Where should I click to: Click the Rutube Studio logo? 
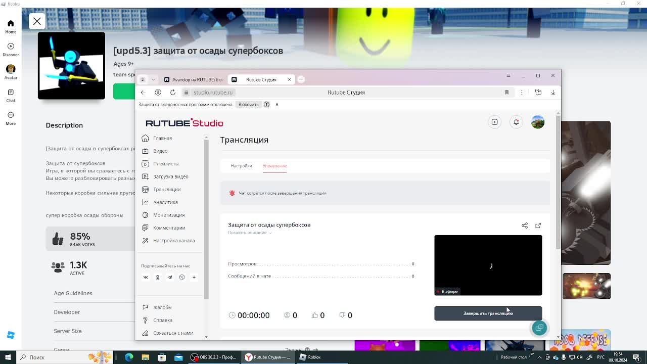(184, 123)
